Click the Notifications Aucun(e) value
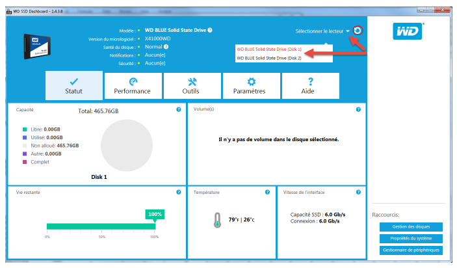The height and width of the screenshot is (268, 457). pos(155,55)
